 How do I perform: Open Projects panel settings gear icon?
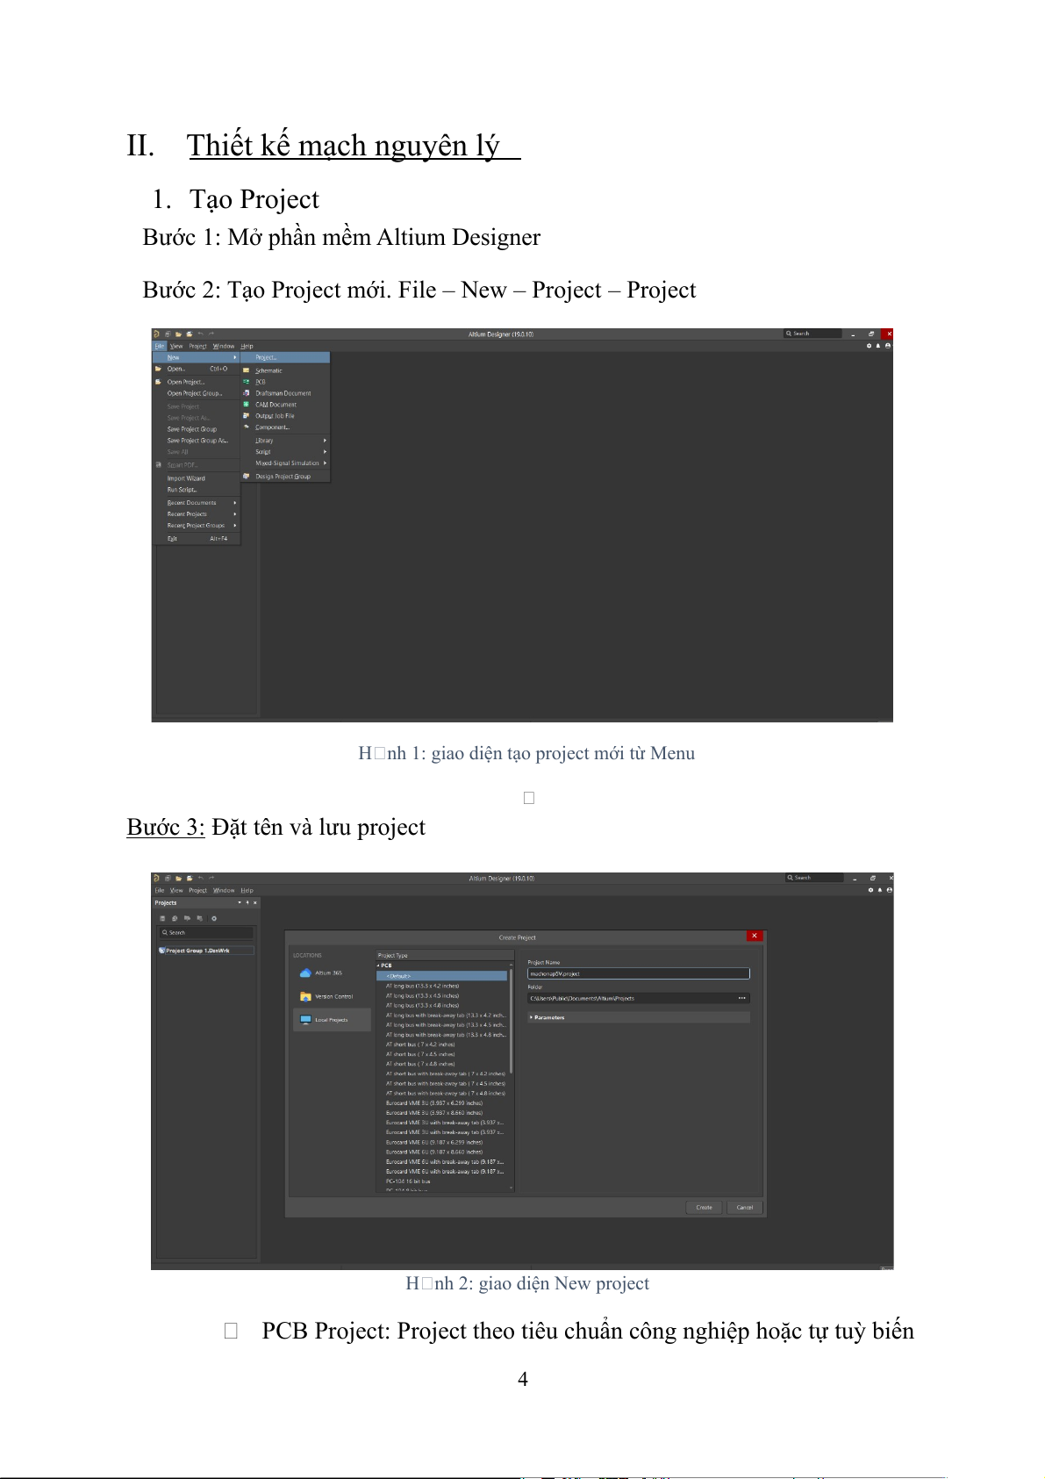pos(214,918)
